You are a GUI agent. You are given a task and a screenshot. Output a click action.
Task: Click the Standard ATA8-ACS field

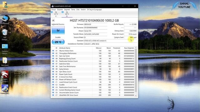pyautogui.click(x=110, y=41)
